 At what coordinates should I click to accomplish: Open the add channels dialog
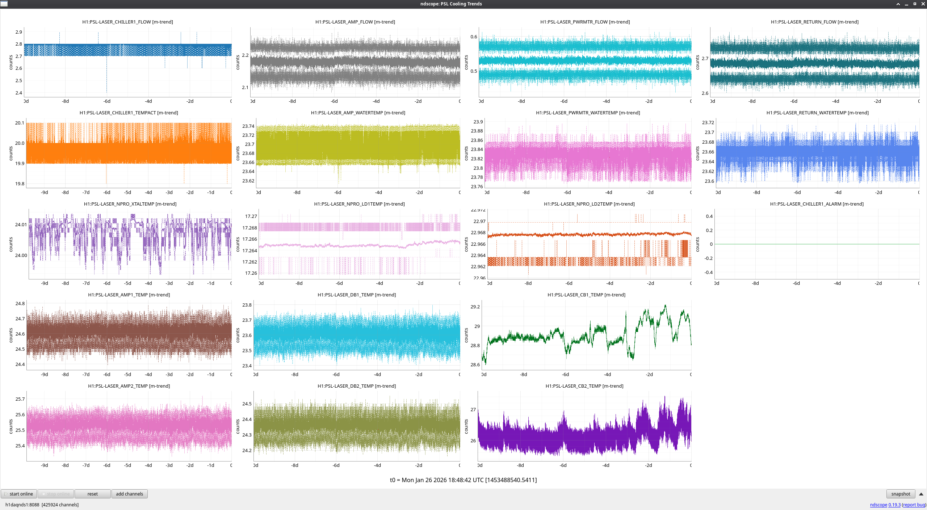point(129,494)
